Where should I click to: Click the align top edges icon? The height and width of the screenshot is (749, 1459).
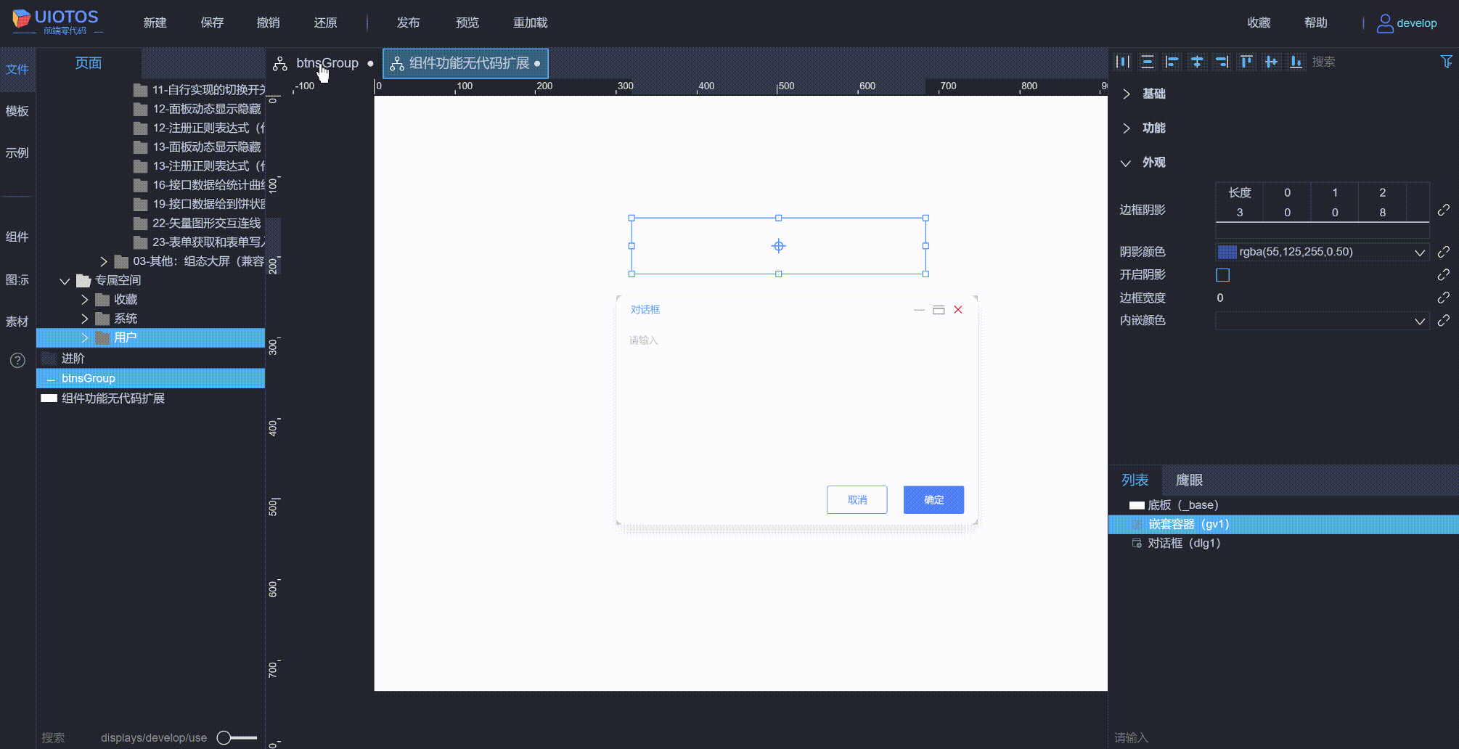(1246, 62)
